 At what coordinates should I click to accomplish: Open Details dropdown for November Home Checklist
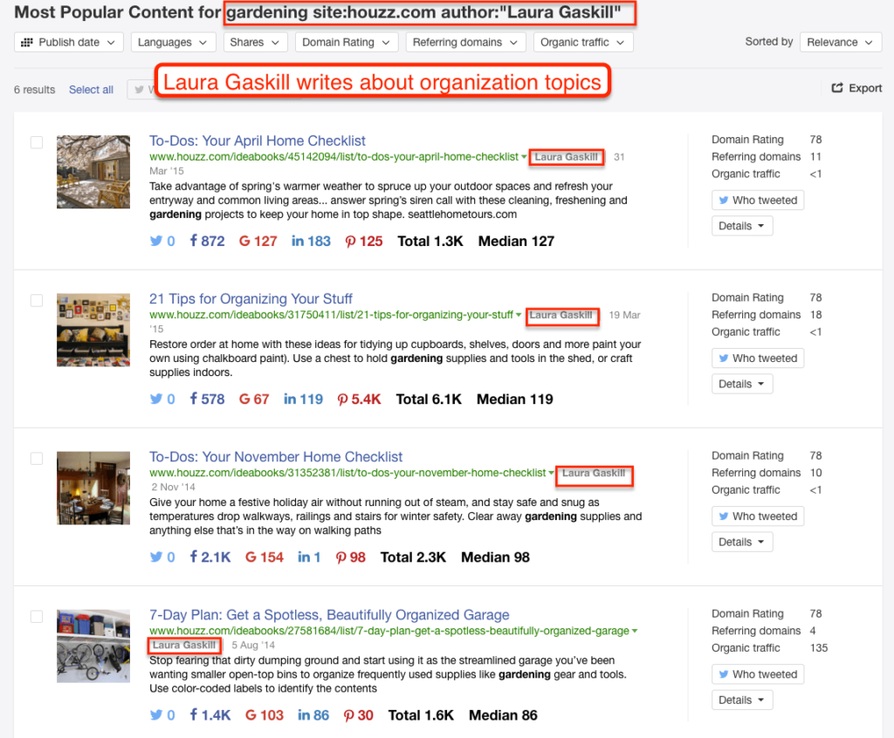(x=742, y=542)
